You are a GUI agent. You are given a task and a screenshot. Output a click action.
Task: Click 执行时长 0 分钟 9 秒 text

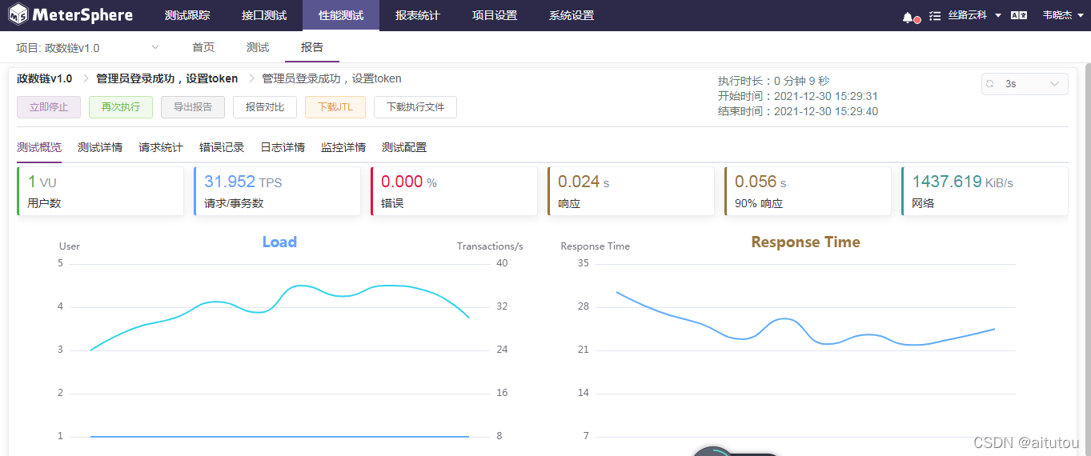pos(773,81)
